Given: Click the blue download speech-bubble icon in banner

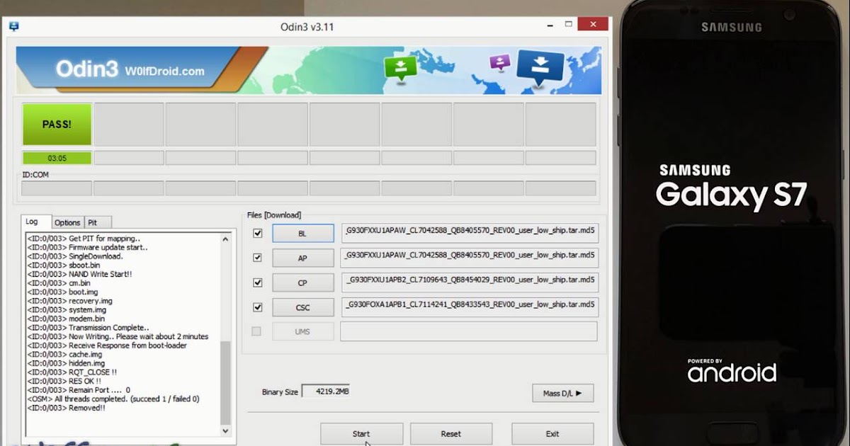Looking at the screenshot, I should pyautogui.click(x=540, y=68).
